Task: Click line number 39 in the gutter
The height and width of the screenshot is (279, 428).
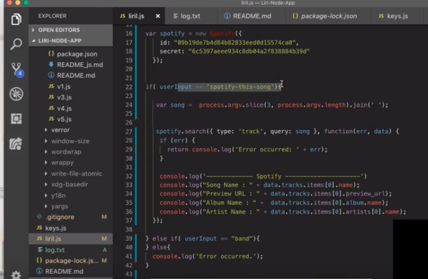Action: pos(129,238)
